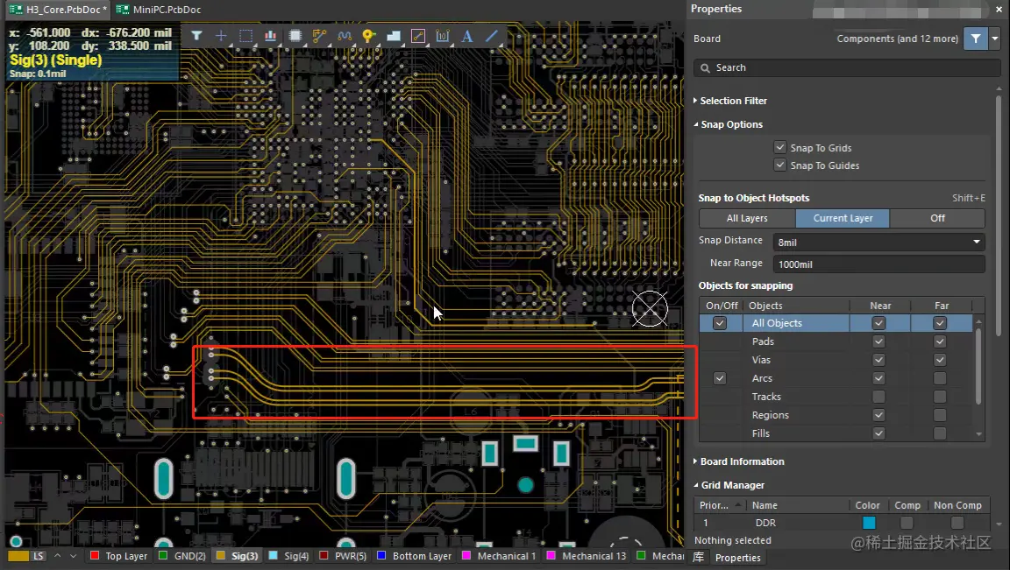
Task: Click the current layer color swatch
Action: [x=18, y=556]
